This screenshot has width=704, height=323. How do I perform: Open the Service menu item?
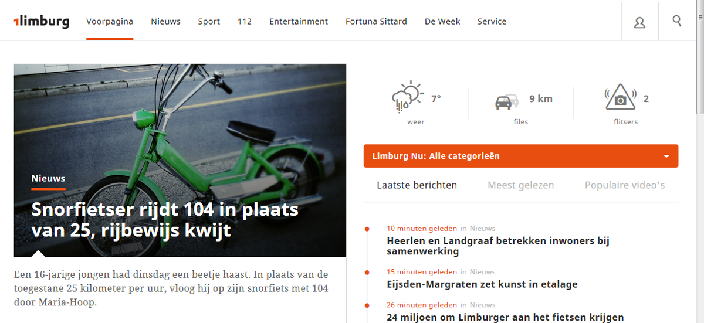[492, 22]
